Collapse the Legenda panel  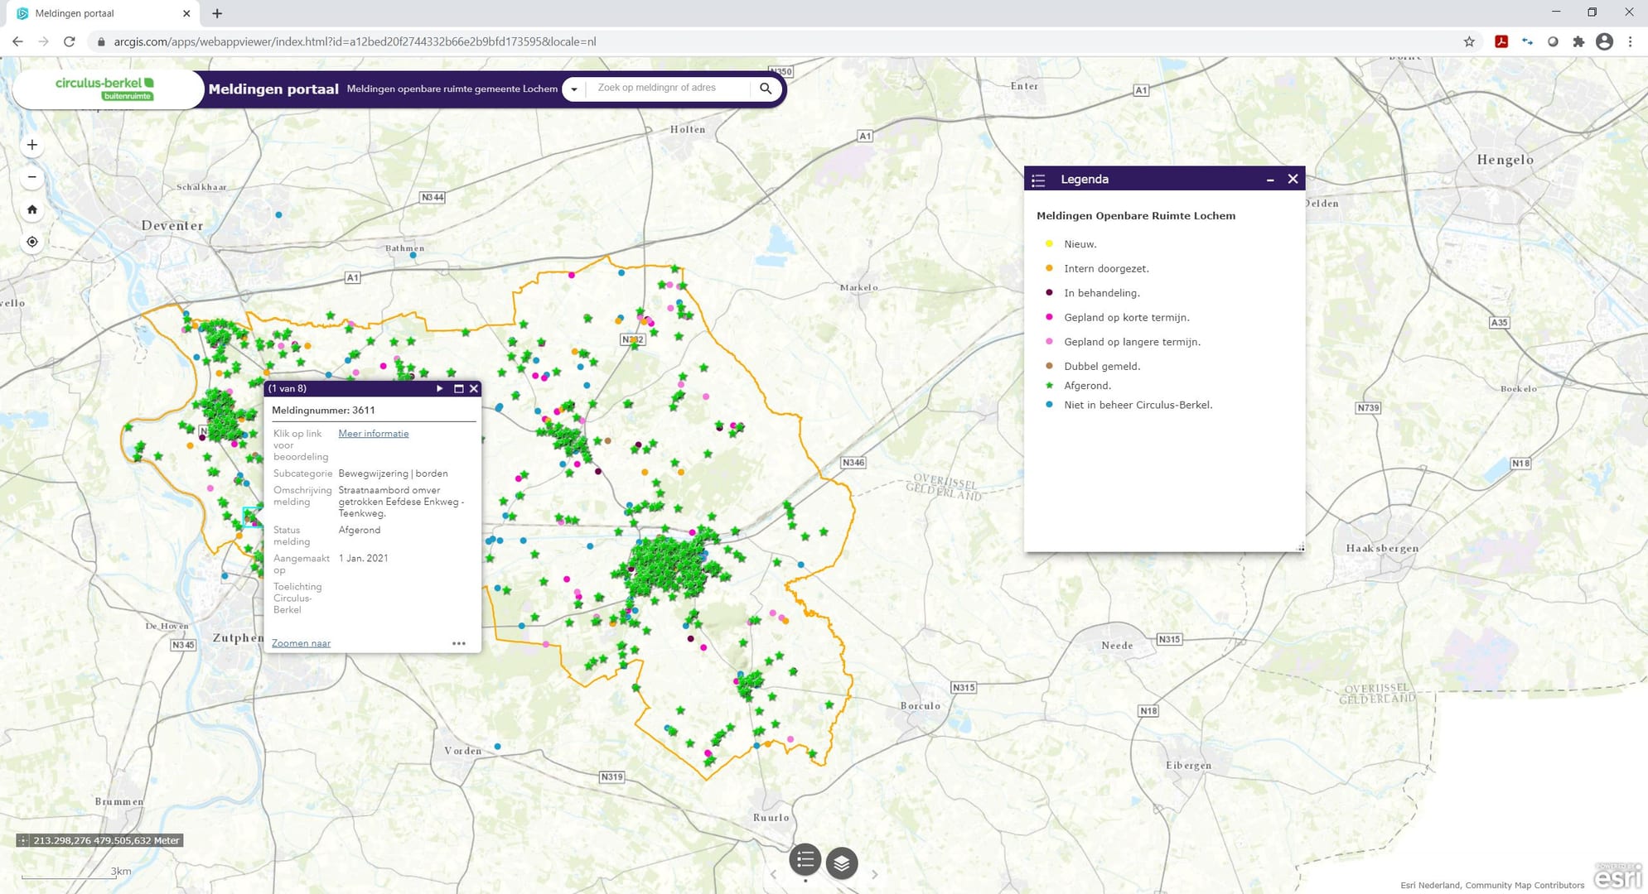pos(1270,180)
